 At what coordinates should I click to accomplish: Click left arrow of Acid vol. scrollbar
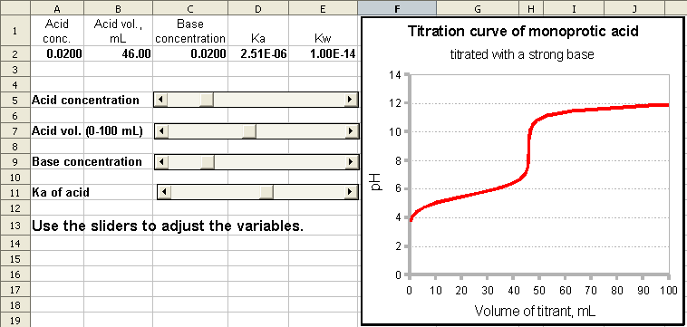click(x=161, y=130)
